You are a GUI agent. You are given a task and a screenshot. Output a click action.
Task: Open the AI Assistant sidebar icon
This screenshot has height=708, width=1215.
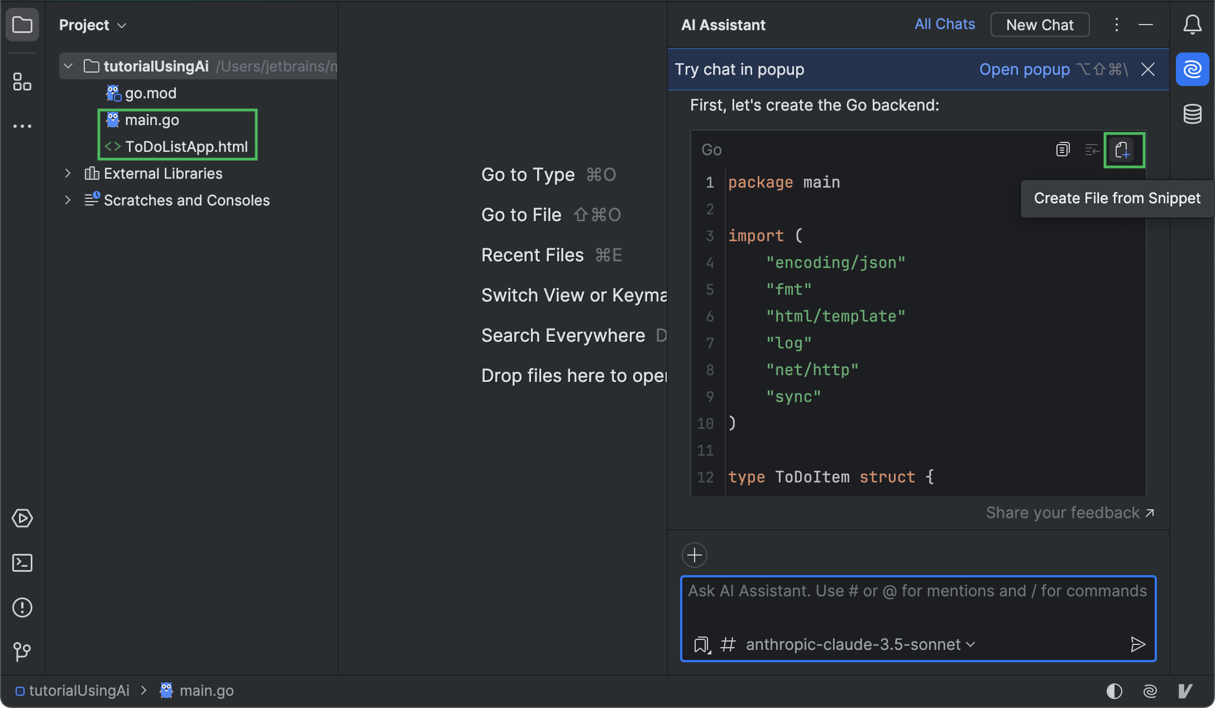pos(1192,69)
